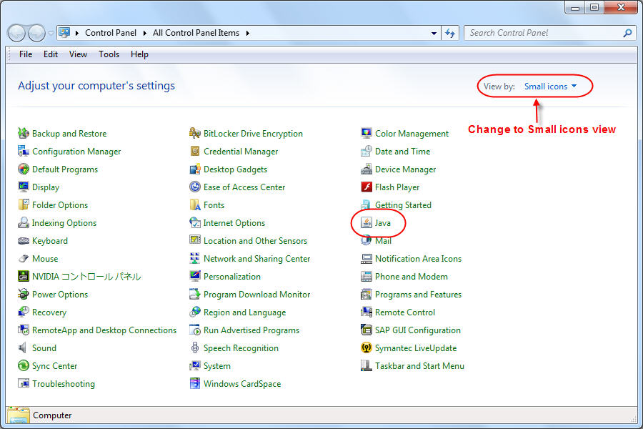Click the Network and Sharing Center icon
643x429 pixels.
(195, 258)
